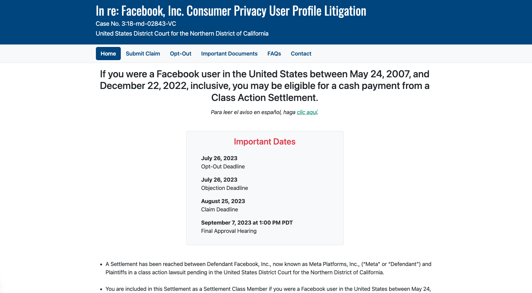Open the Important Documents page
This screenshot has height=293, width=532.
click(229, 54)
